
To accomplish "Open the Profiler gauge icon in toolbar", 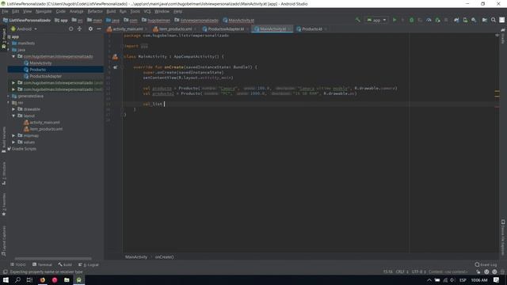I will 429,20.
